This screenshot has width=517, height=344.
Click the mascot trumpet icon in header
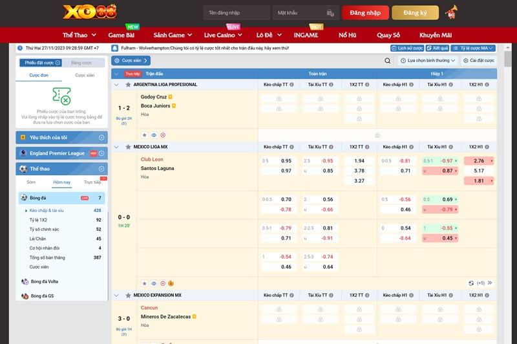[x=450, y=12]
